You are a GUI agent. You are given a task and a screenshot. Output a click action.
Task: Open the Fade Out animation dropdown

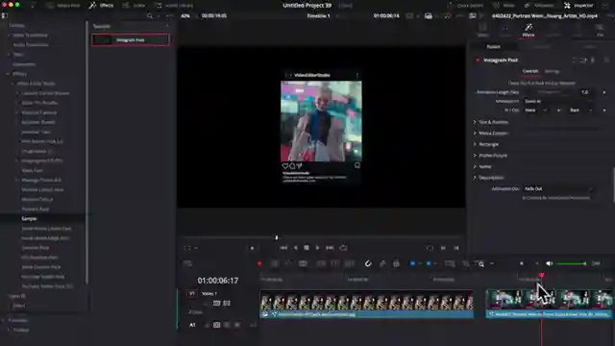(x=558, y=188)
